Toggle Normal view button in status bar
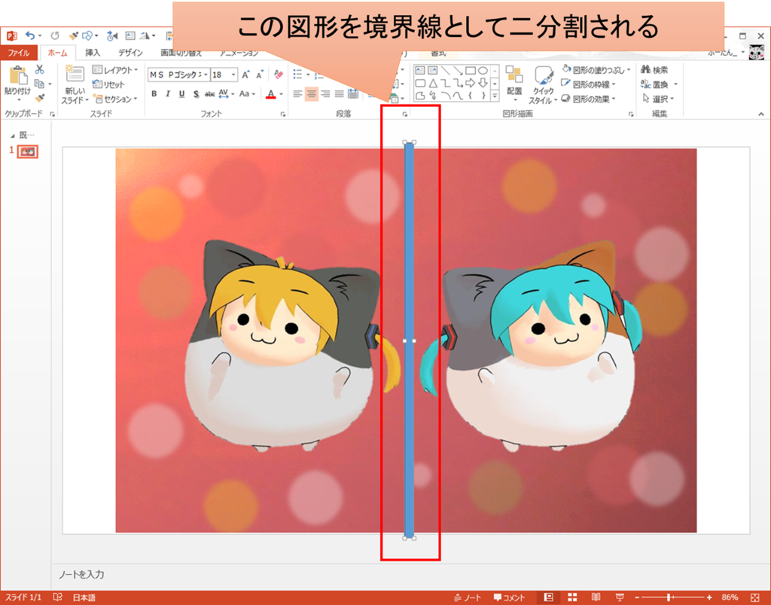The height and width of the screenshot is (605, 771). tap(548, 597)
